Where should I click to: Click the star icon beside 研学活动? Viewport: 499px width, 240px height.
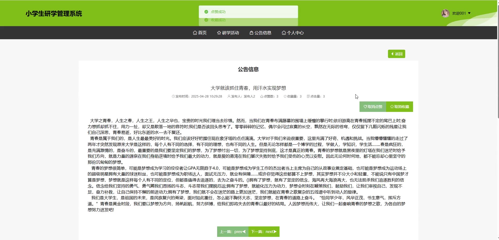pos(219,33)
